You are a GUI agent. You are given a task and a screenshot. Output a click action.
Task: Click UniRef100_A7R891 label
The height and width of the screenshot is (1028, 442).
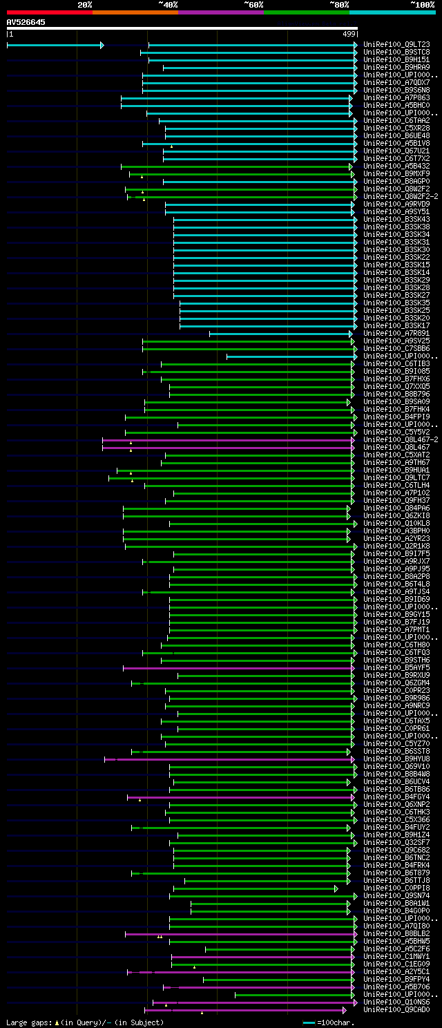[x=396, y=334]
